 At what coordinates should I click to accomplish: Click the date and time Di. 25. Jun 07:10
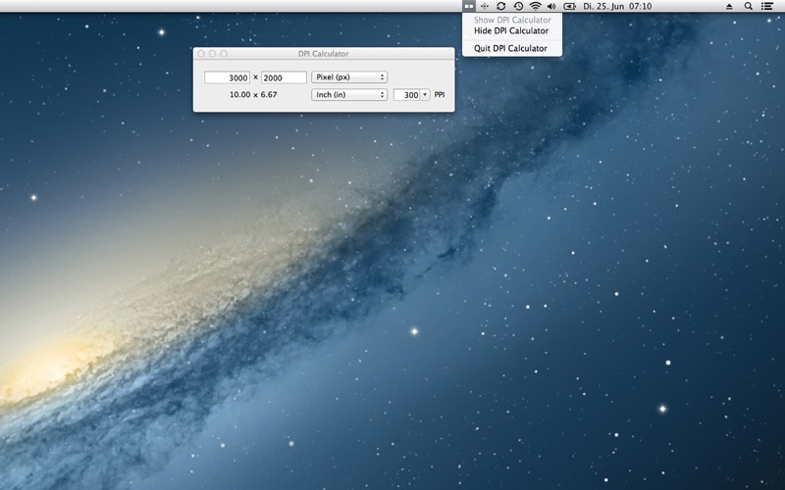point(617,6)
